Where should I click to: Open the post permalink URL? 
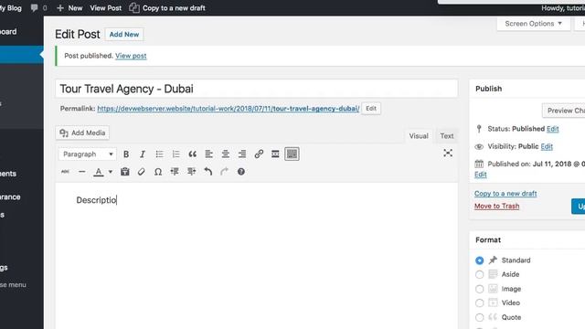coord(229,109)
